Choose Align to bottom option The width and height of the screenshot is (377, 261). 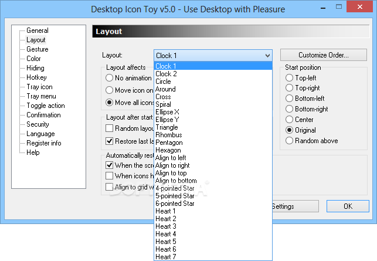click(213, 181)
